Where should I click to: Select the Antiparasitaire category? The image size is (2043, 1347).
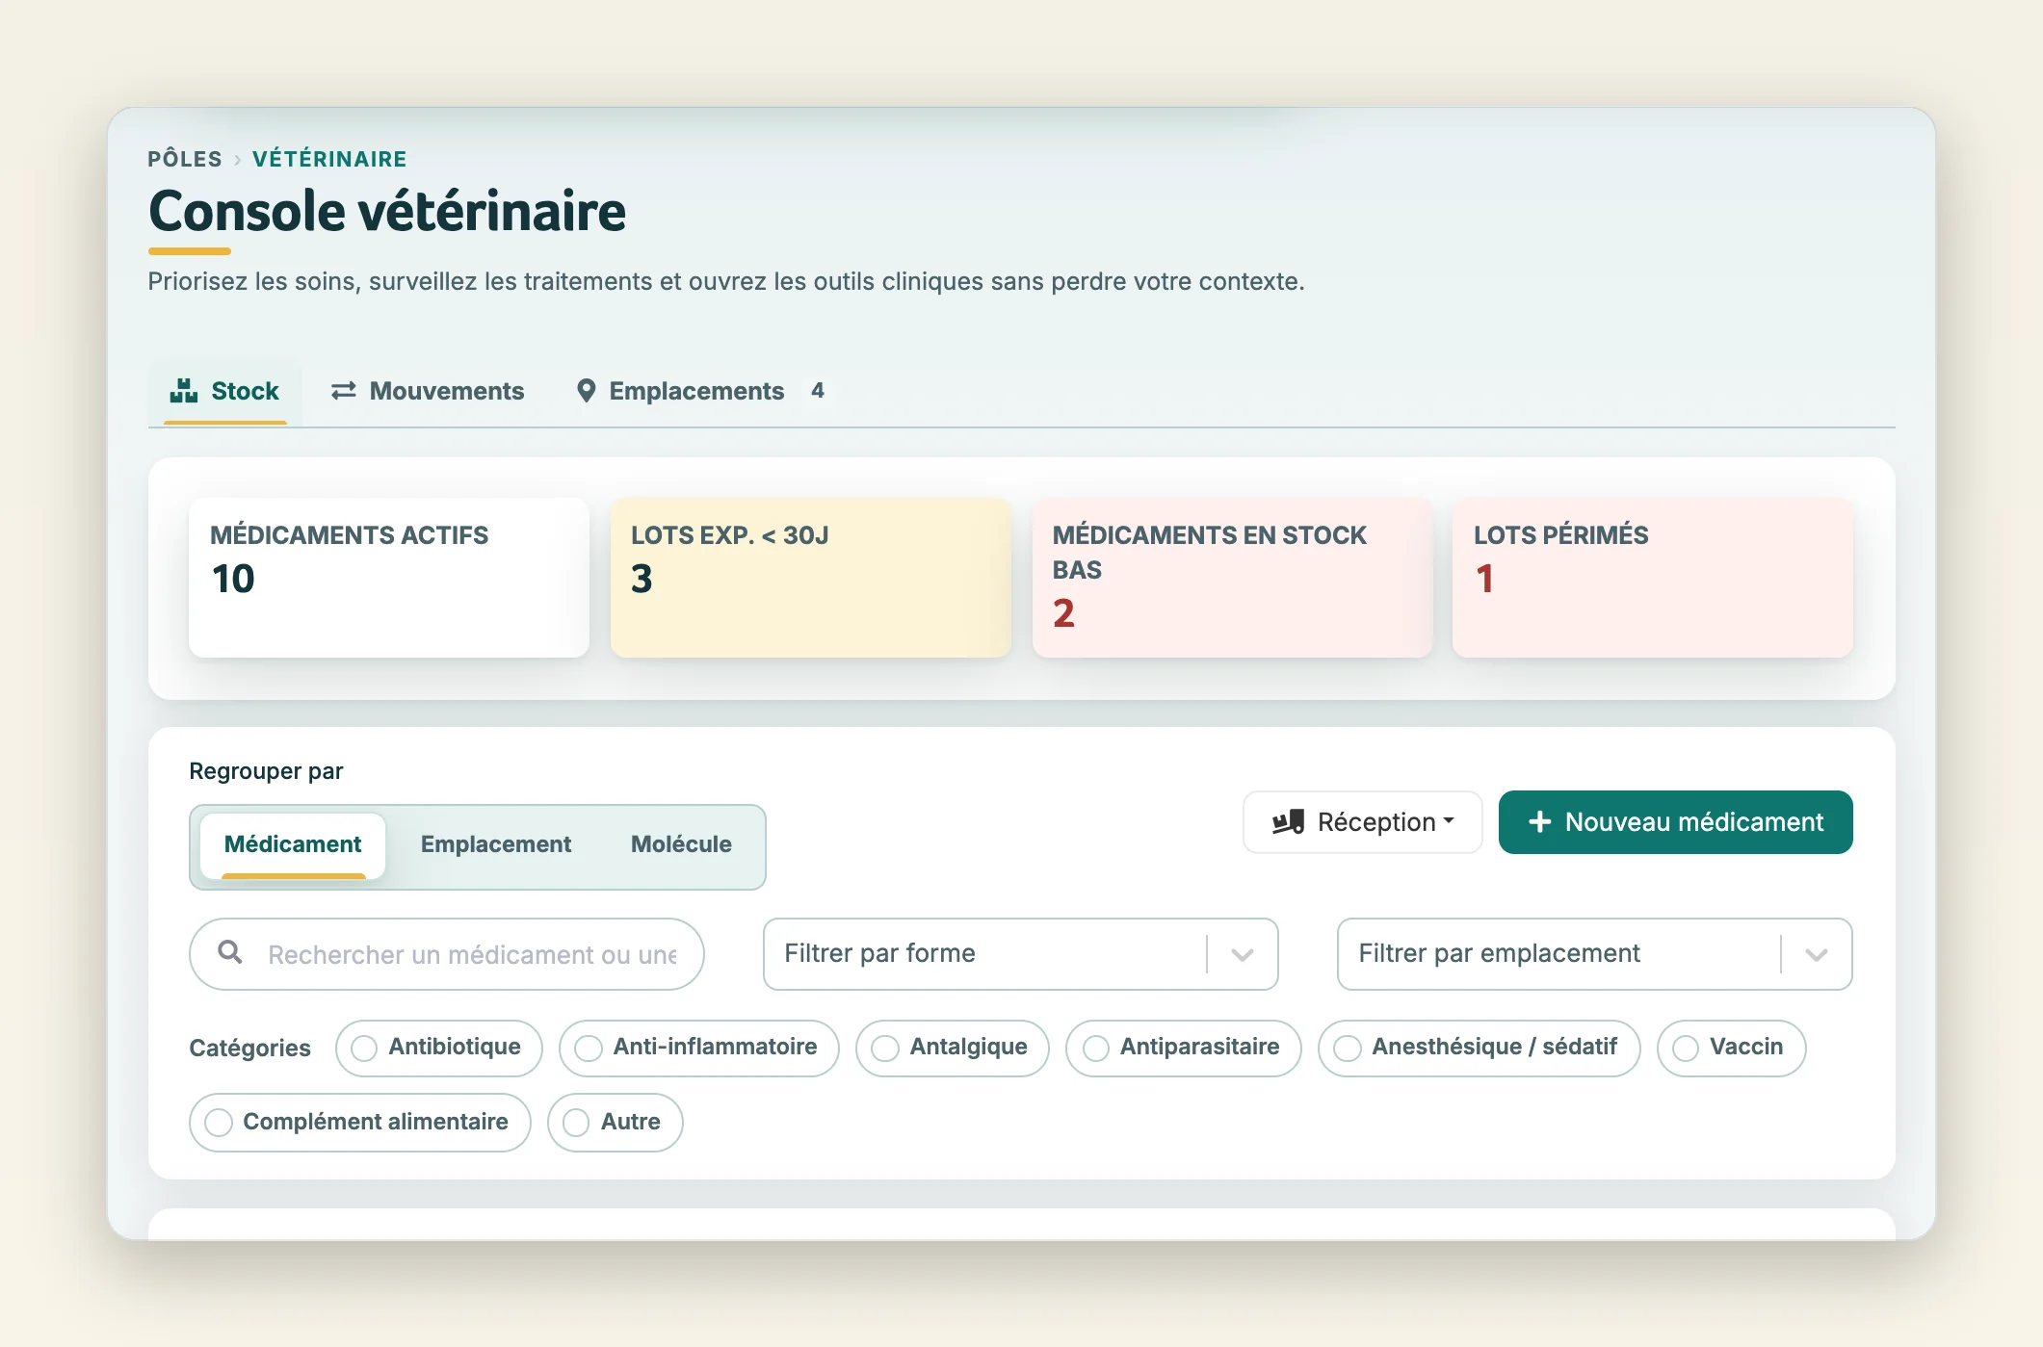point(1184,1048)
